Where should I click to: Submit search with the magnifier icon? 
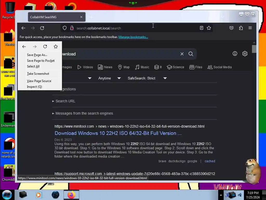(191, 54)
